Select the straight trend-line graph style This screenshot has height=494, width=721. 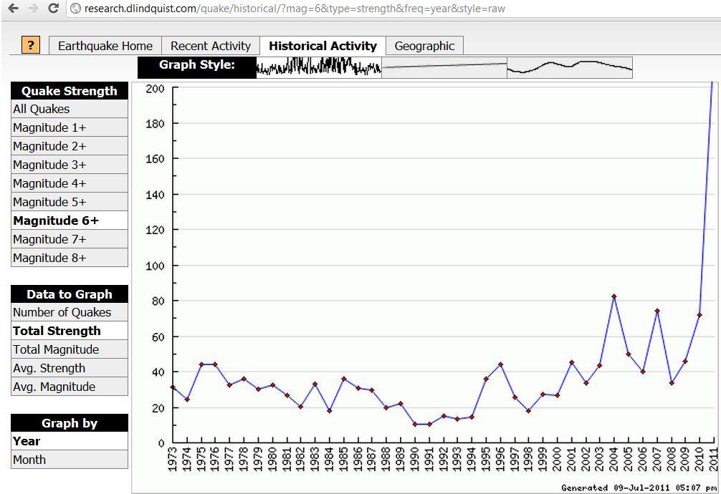click(x=444, y=67)
